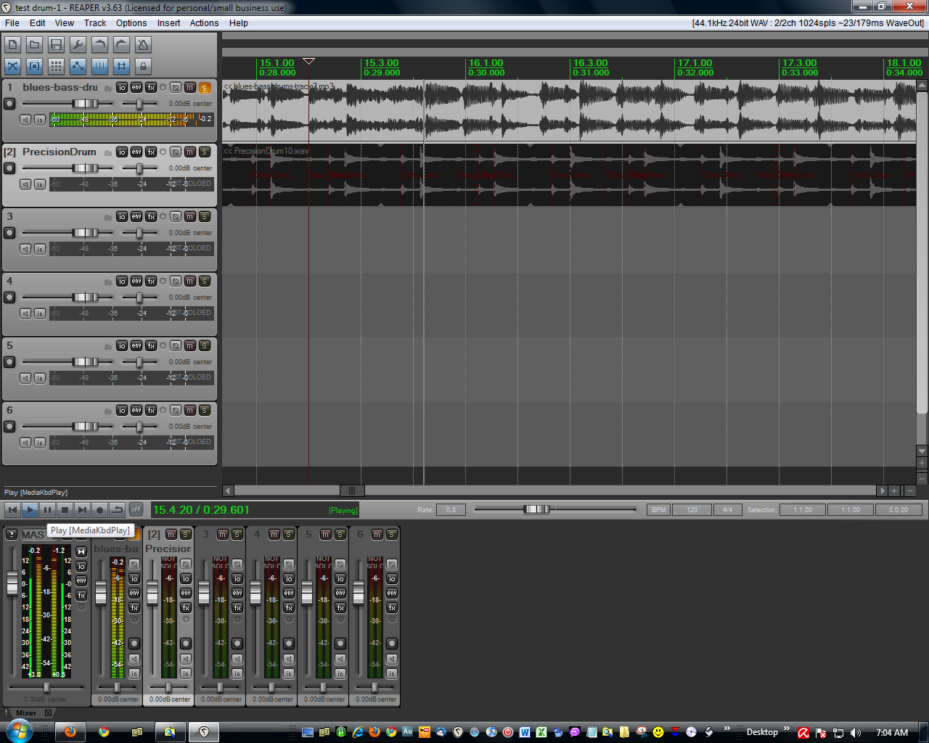929x743 pixels.
Task: Click the playback rate value field 0.8
Action: (451, 510)
